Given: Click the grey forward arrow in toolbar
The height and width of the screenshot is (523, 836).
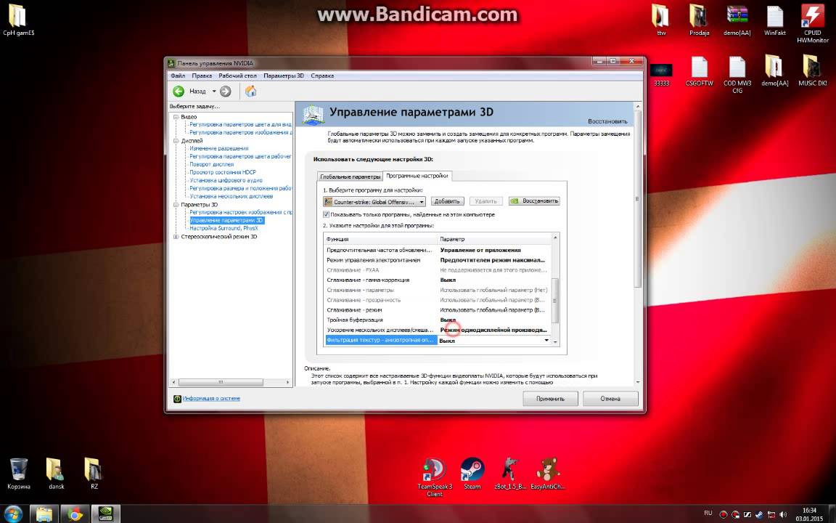Looking at the screenshot, I should pos(226,92).
